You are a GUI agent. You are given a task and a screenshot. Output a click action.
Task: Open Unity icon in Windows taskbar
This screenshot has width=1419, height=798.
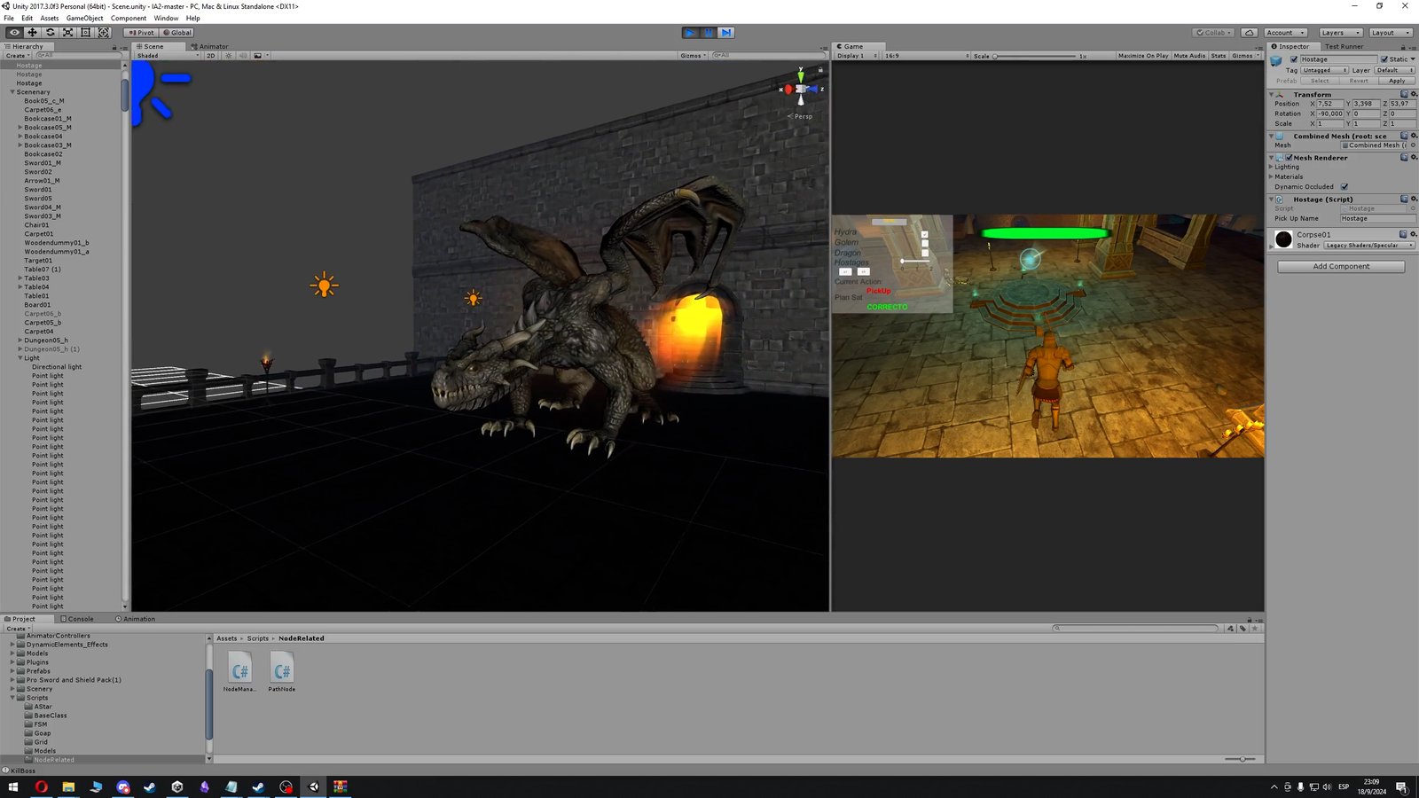point(313,786)
